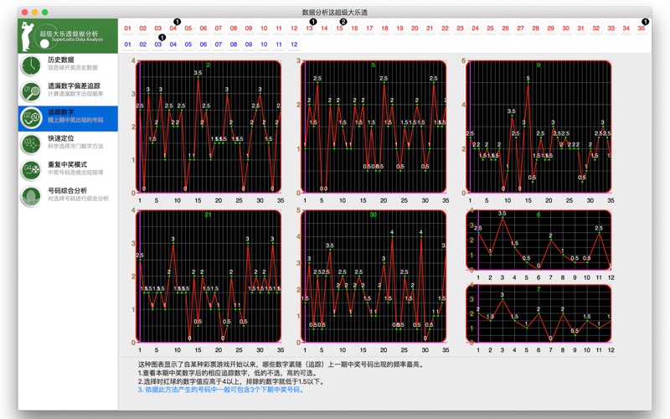Click the description text line 1.查看本期中奖数字
Screen dimensions: 670x419
coord(227,373)
